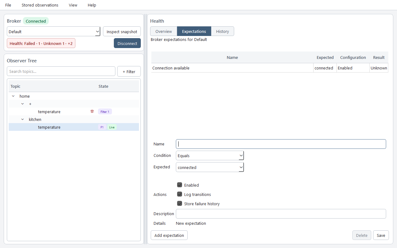The image size is (397, 248).
Task: Click the Inspect snapshot button
Action: point(122,31)
